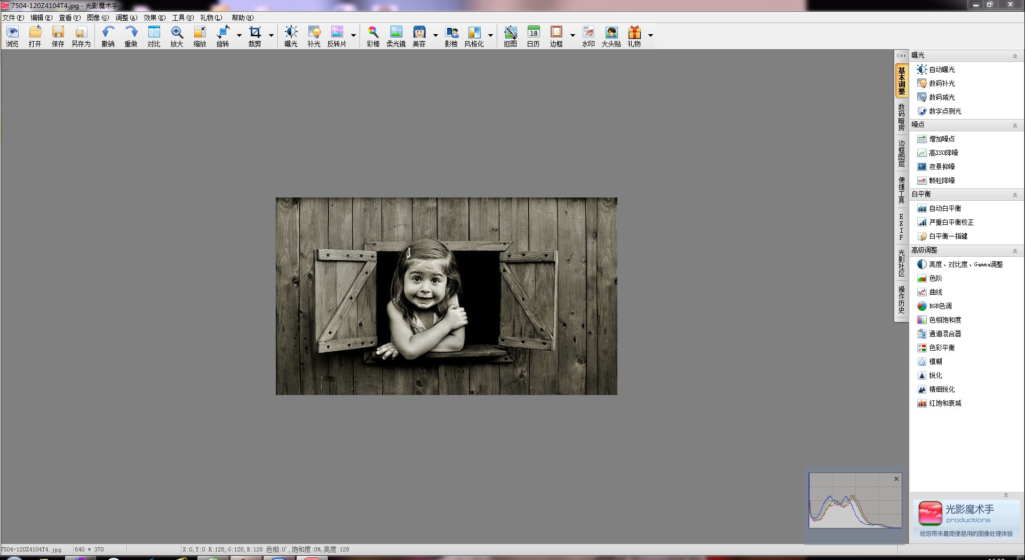Click the 曝光 (Exposure) toolbar icon
Screen dimensions: 1025x560
291,36
